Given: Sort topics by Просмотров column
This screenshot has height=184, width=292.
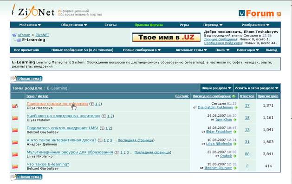Looking at the screenshot, I should (x=268, y=96).
